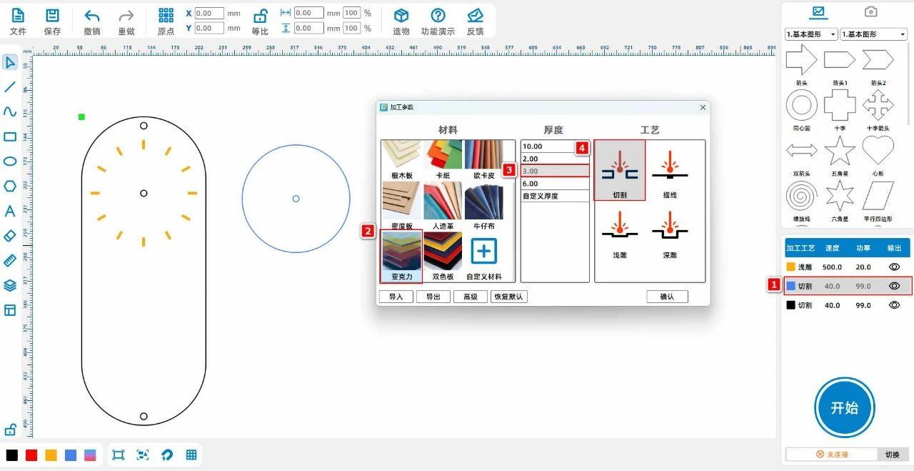Image resolution: width=914 pixels, height=471 pixels.
Task: Select the polygon tool in left sidebar
Action: click(x=10, y=186)
